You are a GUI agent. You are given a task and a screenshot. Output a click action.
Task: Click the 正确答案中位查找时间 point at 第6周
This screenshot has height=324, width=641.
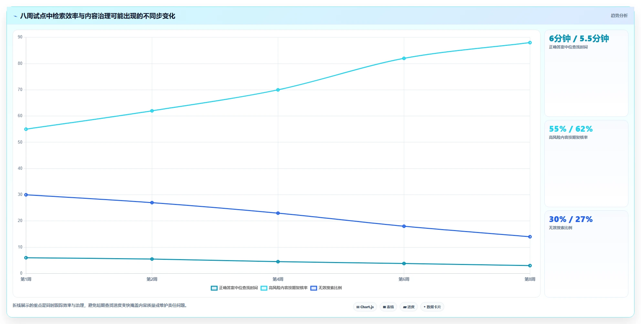click(x=404, y=263)
